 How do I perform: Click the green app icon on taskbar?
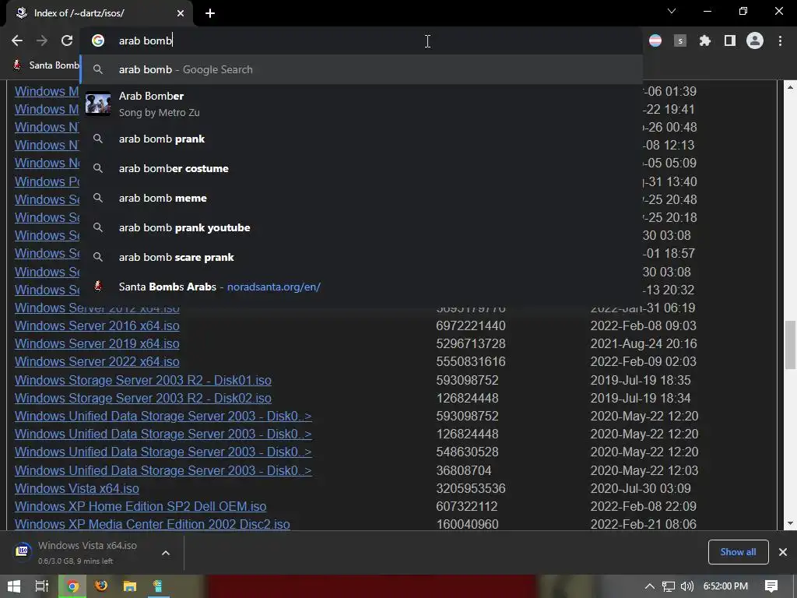coord(158,586)
